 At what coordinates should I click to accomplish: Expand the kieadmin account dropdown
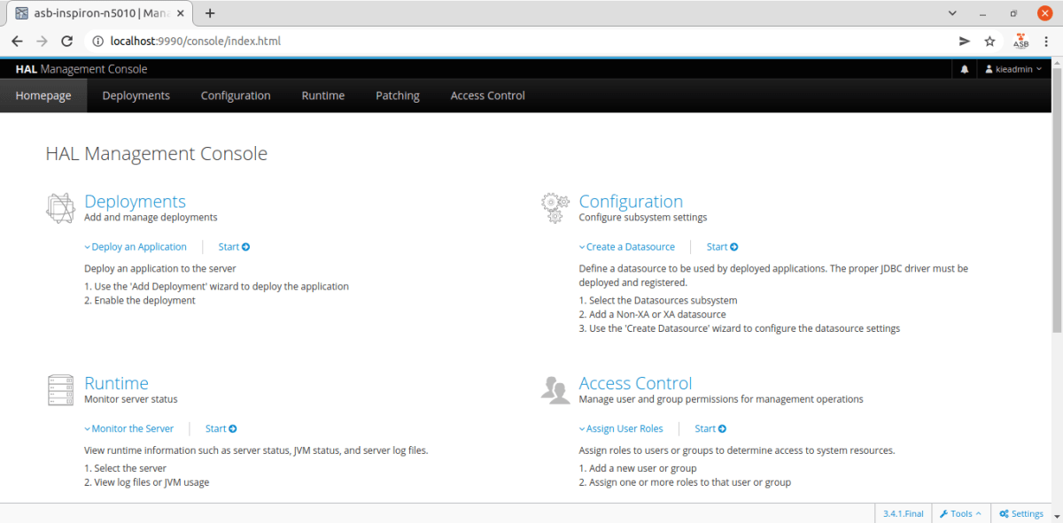(x=1013, y=68)
